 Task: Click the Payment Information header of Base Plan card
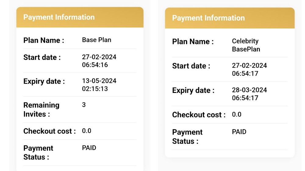tap(59, 17)
